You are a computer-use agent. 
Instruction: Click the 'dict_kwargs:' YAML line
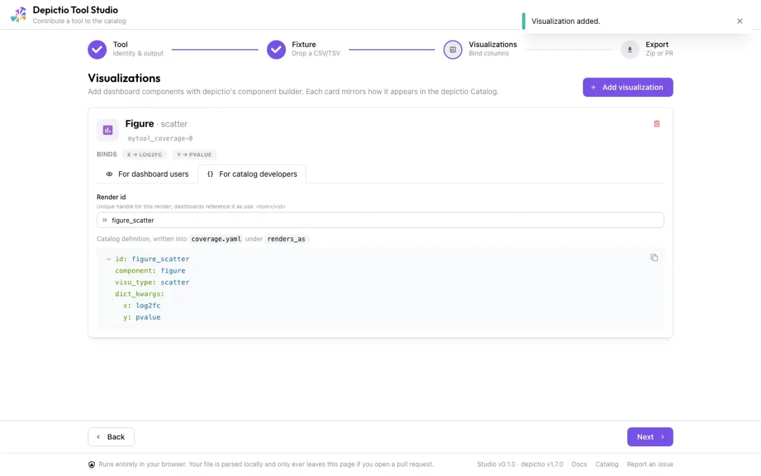pos(140,294)
